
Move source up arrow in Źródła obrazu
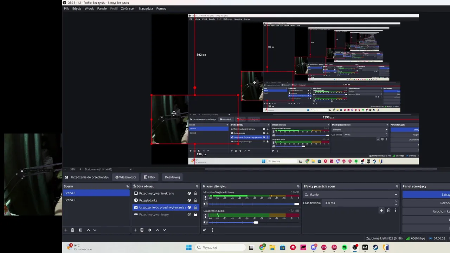[157, 230]
